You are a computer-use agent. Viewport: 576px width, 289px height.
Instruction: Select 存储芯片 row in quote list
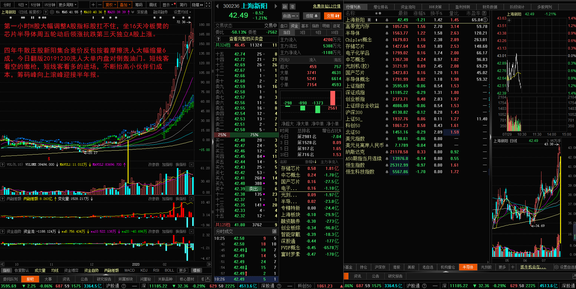point(416,46)
